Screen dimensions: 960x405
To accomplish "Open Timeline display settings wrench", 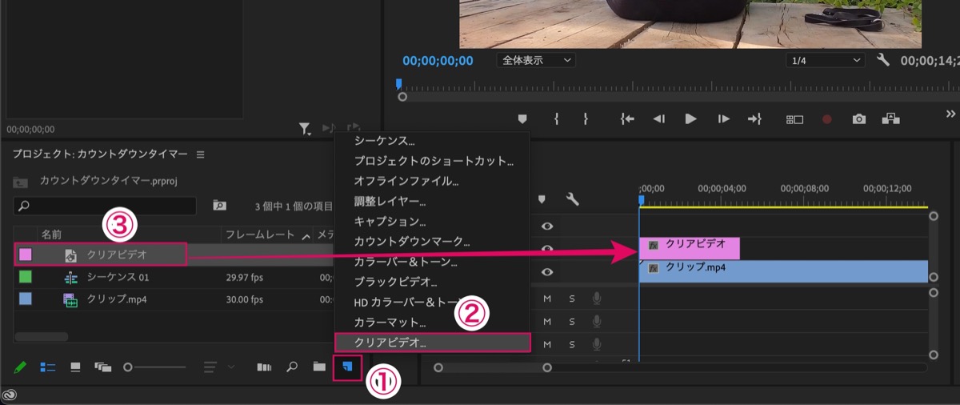I will [572, 199].
